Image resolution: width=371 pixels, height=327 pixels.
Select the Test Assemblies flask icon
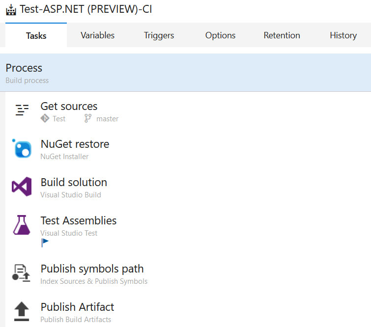(22, 225)
